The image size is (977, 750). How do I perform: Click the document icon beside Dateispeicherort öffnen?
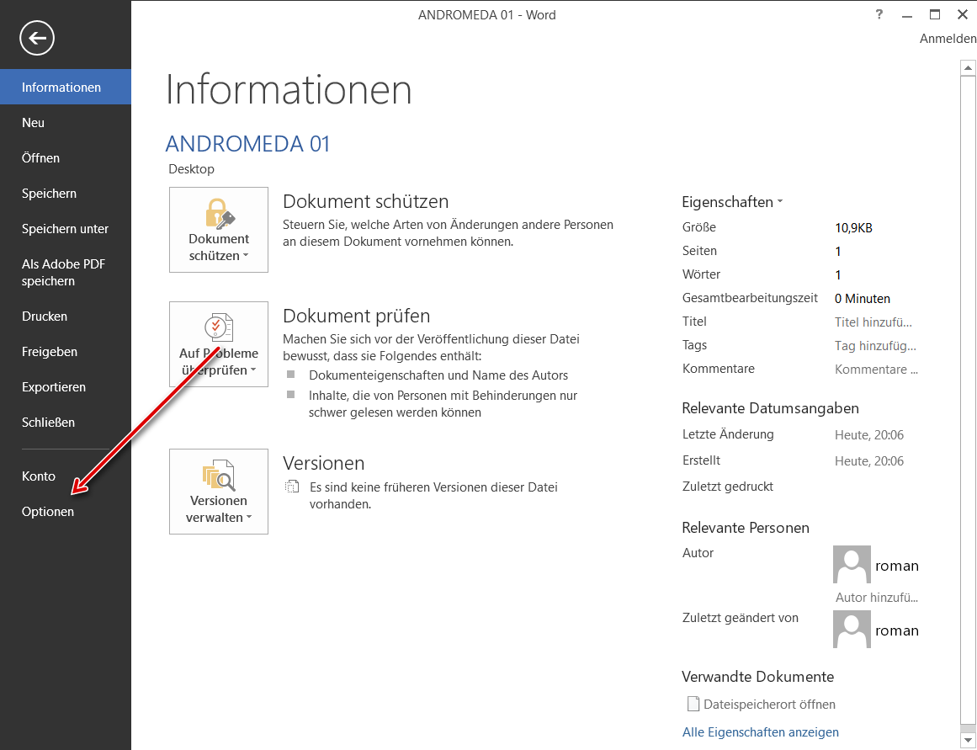[x=693, y=704]
